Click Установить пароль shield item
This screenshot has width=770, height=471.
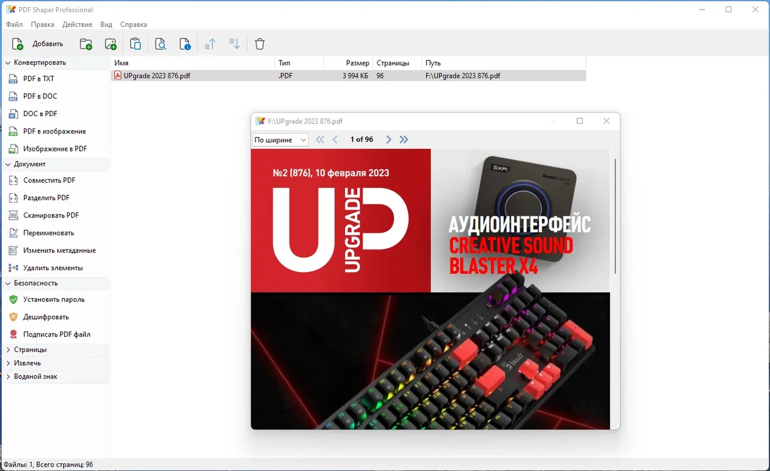coord(55,299)
